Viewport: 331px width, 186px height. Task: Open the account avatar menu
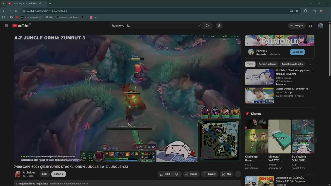pos(320,26)
